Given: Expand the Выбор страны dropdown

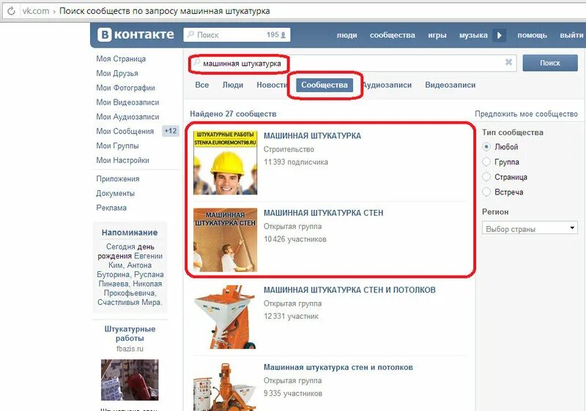Looking at the screenshot, I should 530,228.
